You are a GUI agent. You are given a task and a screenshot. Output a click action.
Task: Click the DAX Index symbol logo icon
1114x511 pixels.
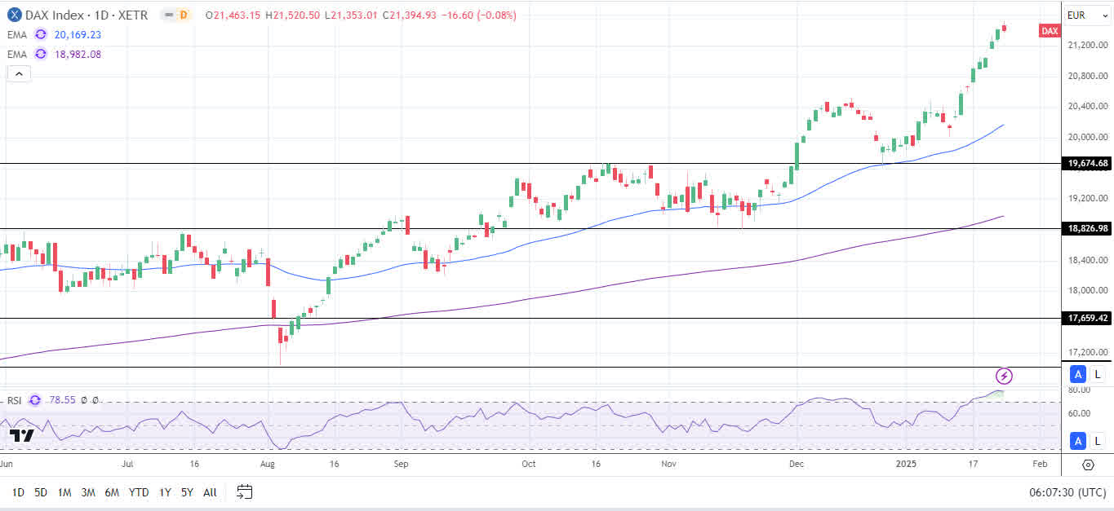[x=15, y=15]
